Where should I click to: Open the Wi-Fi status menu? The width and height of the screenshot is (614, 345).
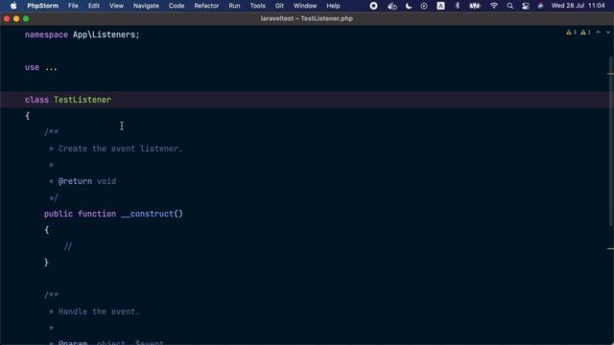click(x=494, y=6)
